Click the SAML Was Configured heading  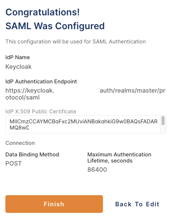[55, 26]
